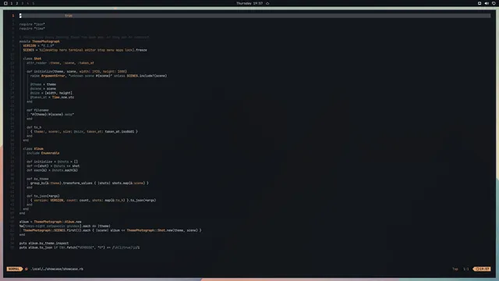Place cursor on line 1 of the editor
499x281 pixels.
[255, 16]
